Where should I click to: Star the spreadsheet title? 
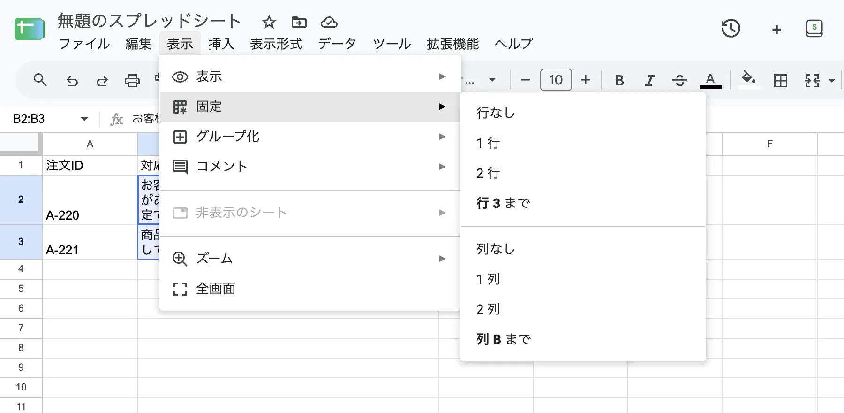coord(269,22)
